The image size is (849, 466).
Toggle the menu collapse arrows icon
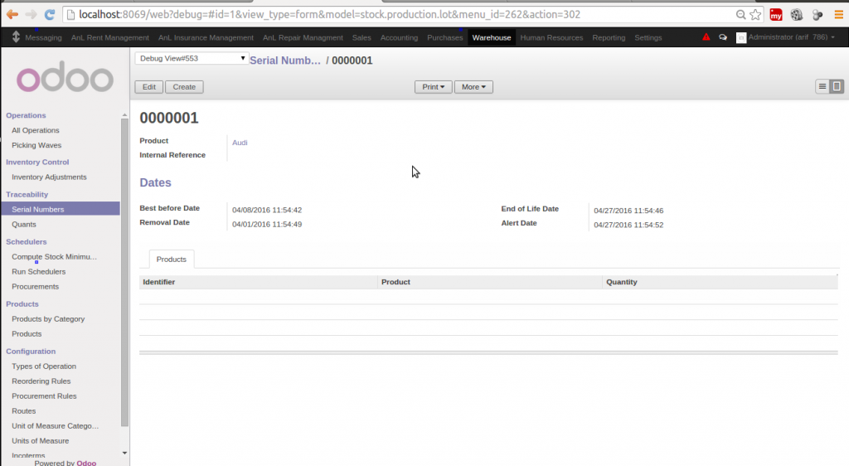tap(16, 37)
